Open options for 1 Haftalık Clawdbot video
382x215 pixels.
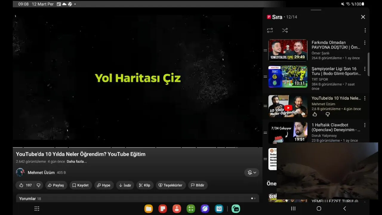tap(365, 125)
